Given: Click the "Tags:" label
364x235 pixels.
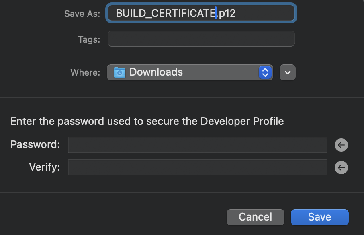Looking at the screenshot, I should (89, 39).
